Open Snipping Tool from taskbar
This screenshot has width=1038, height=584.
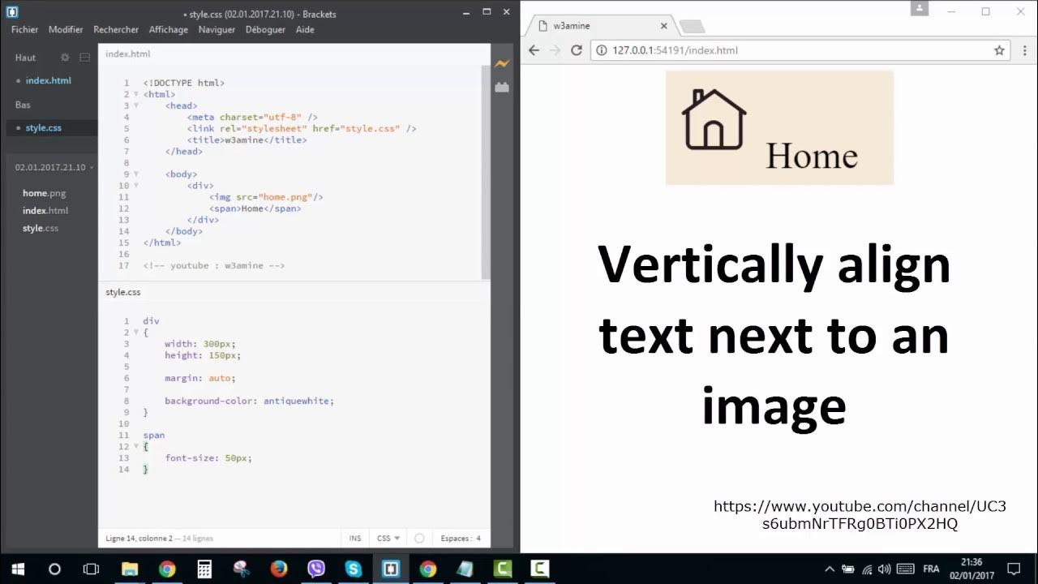pos(242,569)
